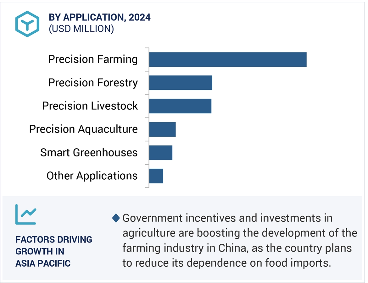Select the Precision Aquaculture bar
368x283 pixels.
point(162,129)
